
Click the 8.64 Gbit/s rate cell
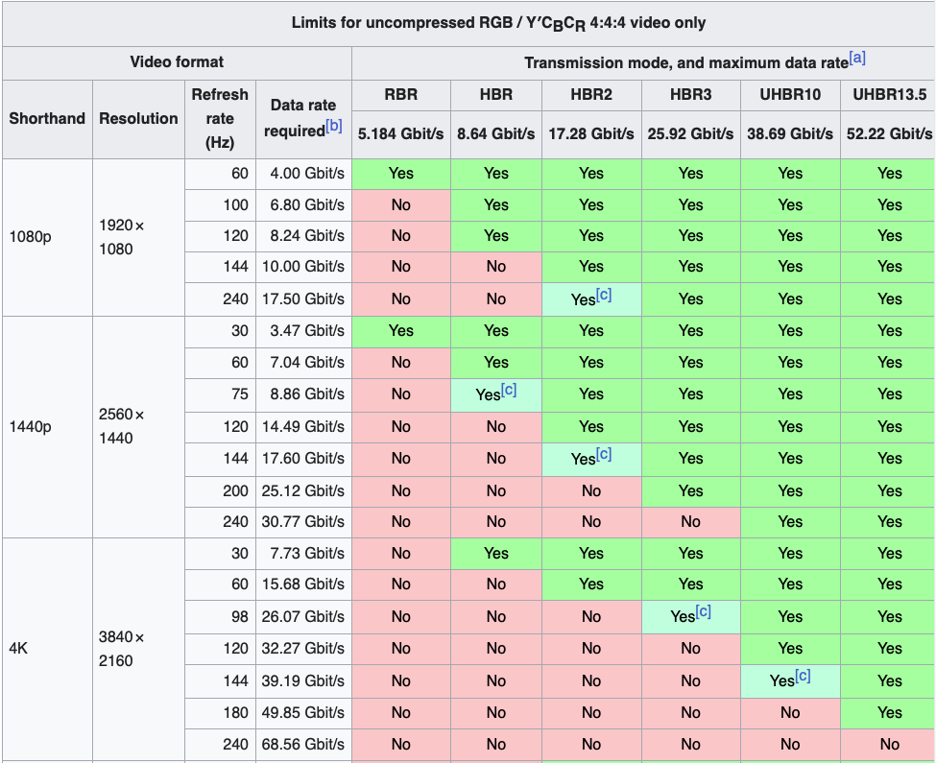pos(496,134)
